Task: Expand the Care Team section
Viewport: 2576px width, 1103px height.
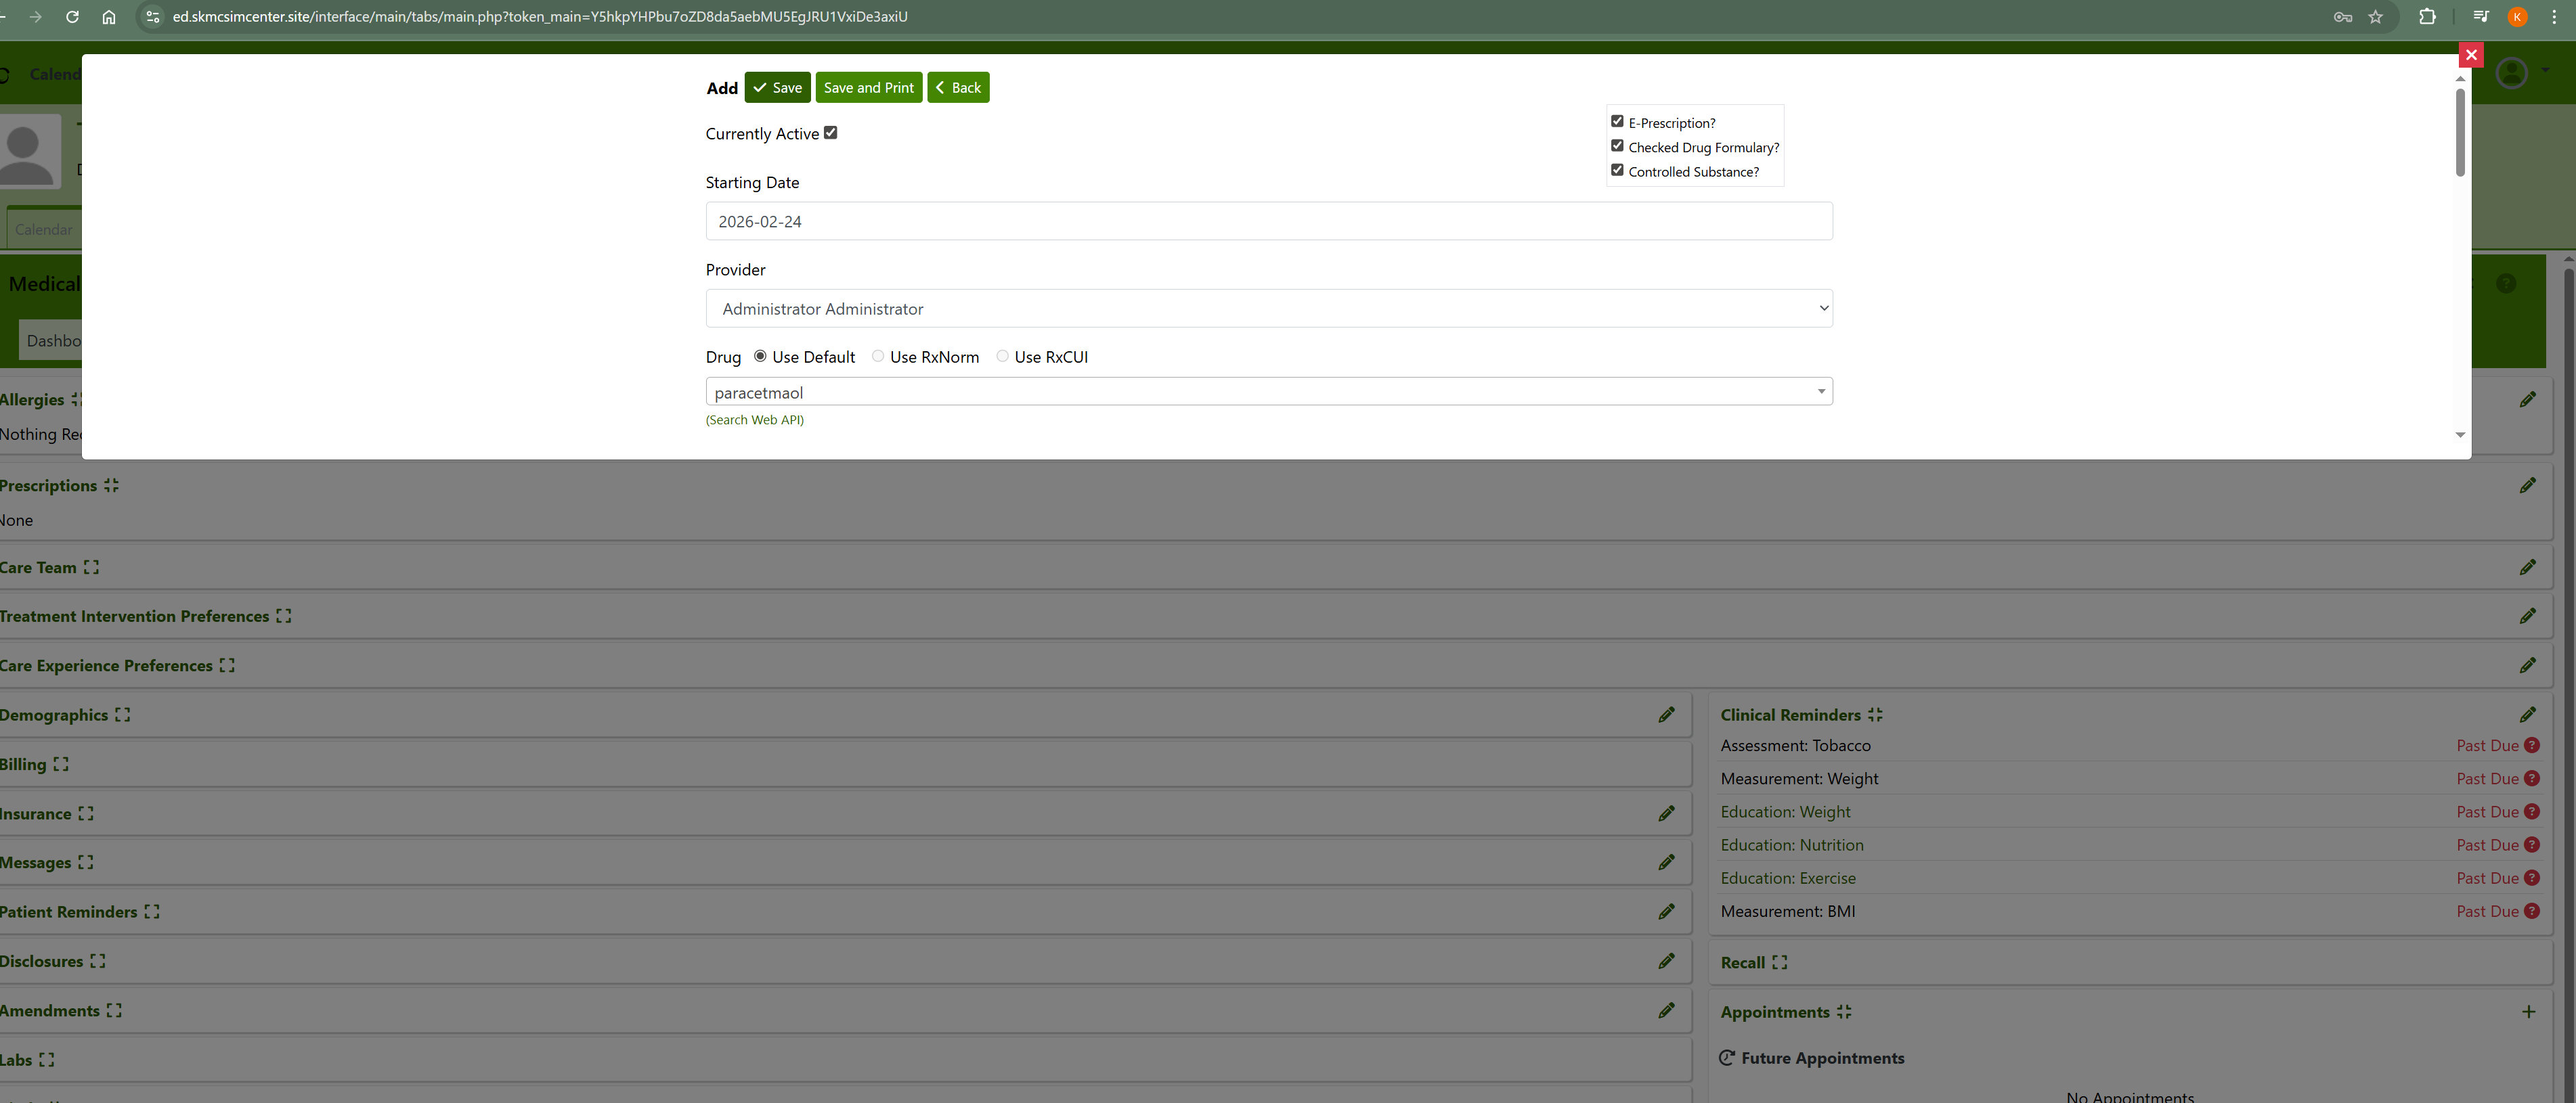Action: (91, 568)
